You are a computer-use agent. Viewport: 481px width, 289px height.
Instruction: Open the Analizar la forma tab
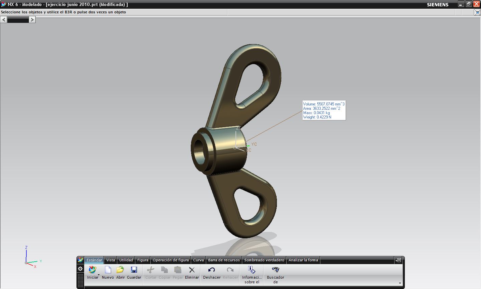point(303,260)
